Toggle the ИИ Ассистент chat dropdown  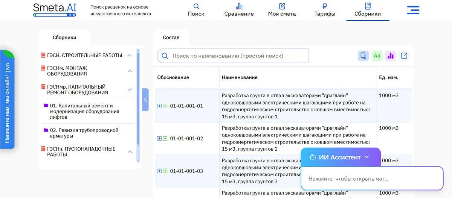click(x=366, y=157)
